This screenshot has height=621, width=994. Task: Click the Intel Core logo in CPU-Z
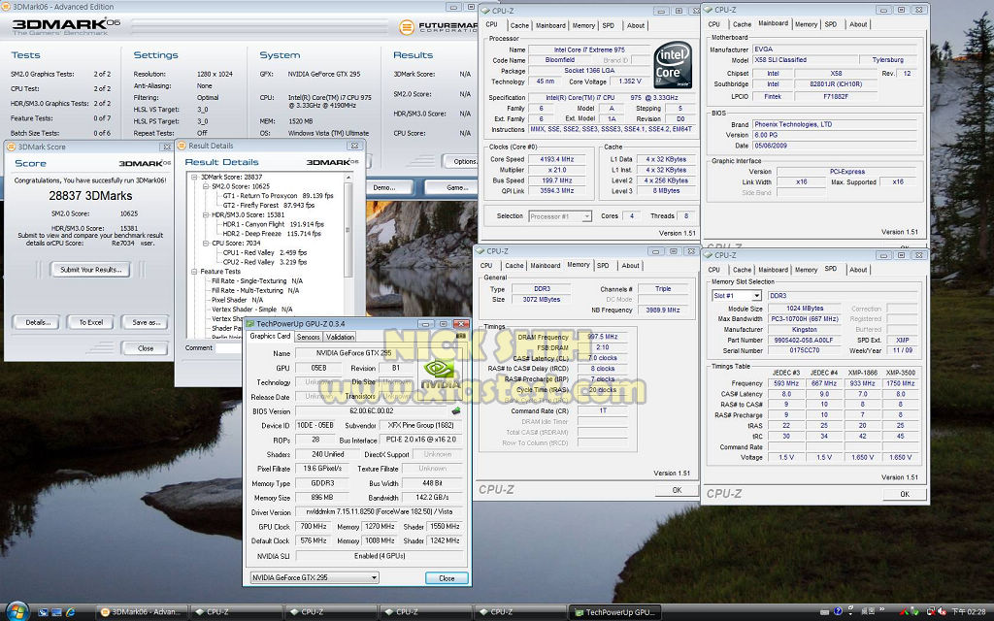click(672, 65)
